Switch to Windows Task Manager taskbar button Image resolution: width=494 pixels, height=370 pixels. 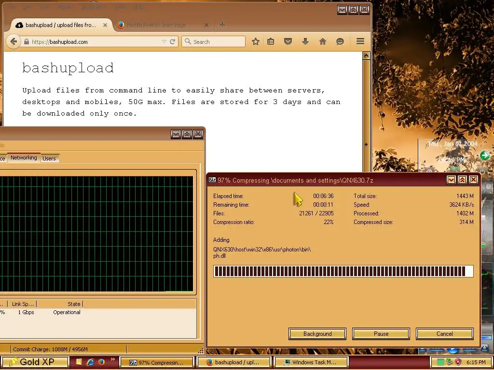[x=311, y=362]
